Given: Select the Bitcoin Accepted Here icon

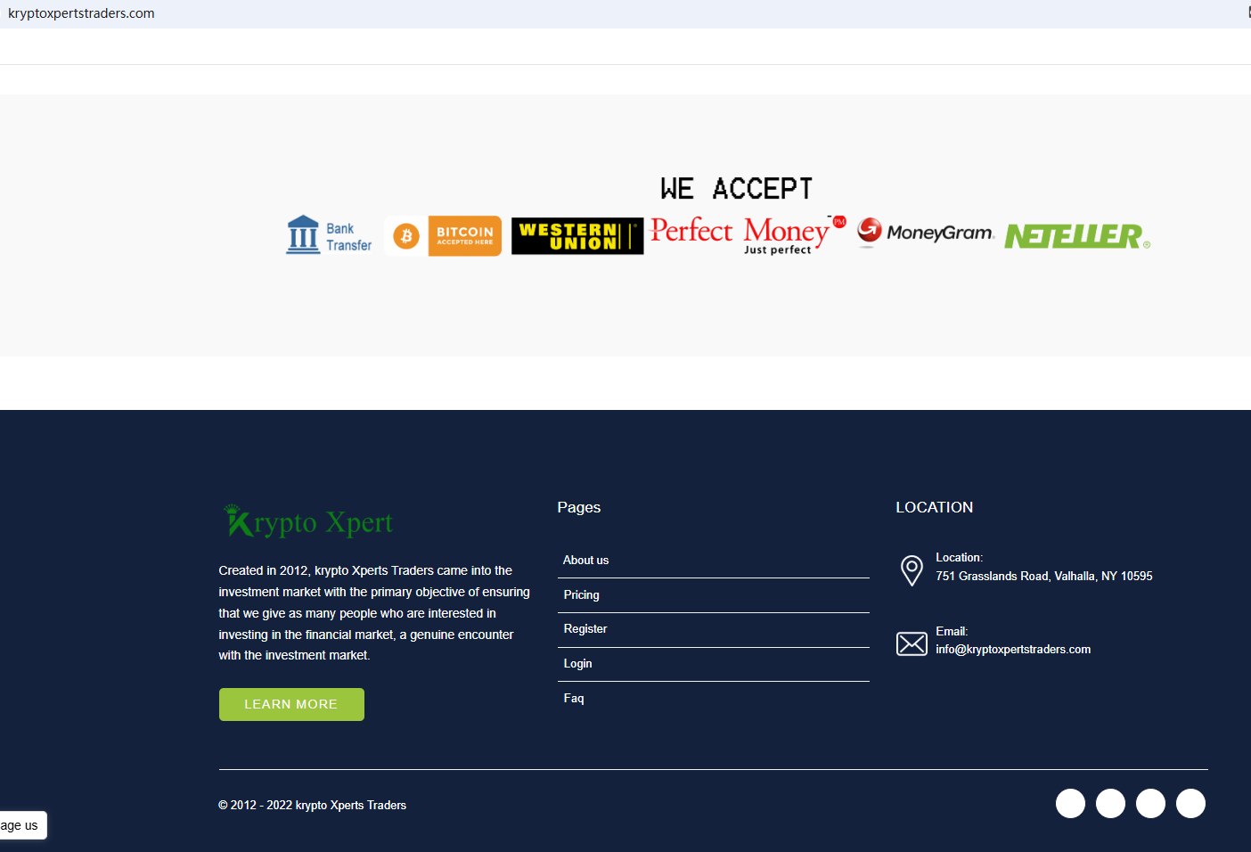Looking at the screenshot, I should coord(442,235).
